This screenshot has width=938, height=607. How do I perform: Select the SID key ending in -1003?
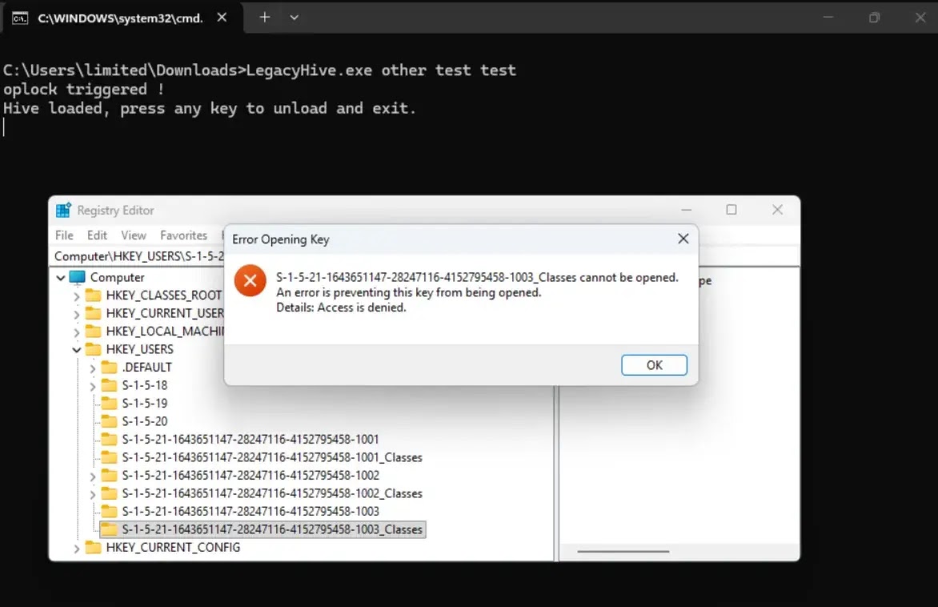point(250,511)
